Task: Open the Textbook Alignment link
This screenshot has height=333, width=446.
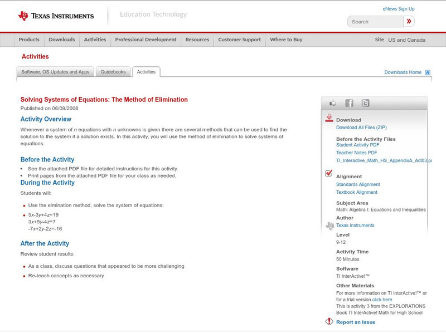Action: 357,192
